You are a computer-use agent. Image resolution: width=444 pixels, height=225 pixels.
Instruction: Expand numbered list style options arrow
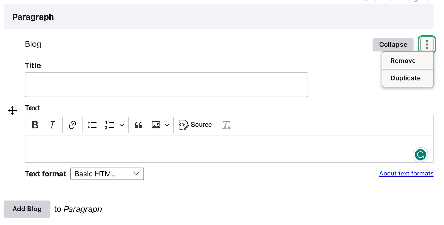[x=122, y=125]
